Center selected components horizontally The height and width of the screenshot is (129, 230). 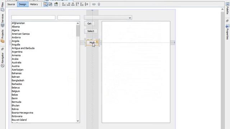click(x=73, y=4)
